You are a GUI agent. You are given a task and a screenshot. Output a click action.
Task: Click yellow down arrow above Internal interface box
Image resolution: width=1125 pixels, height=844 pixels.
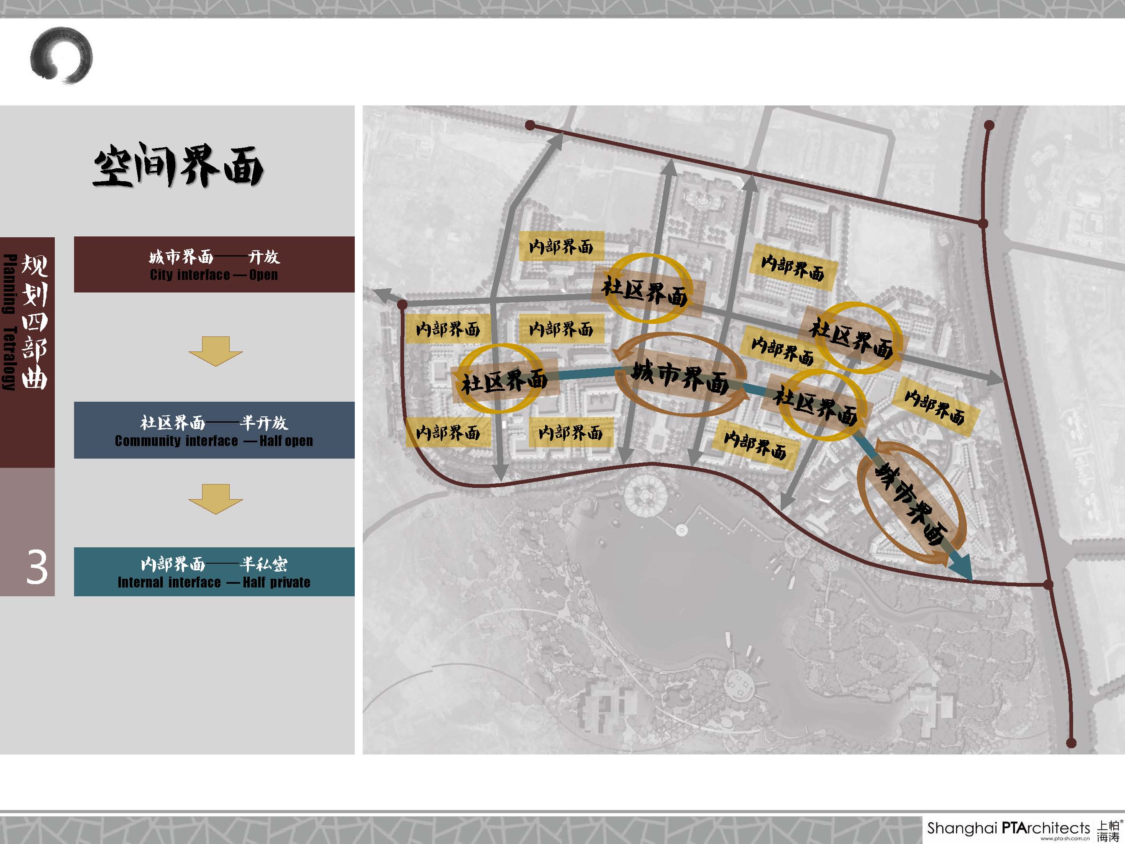(x=215, y=499)
